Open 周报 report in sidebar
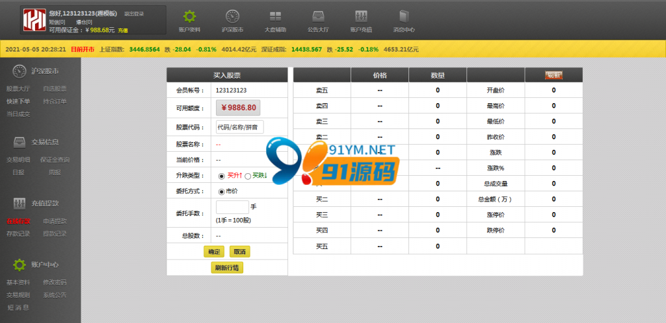 55,173
